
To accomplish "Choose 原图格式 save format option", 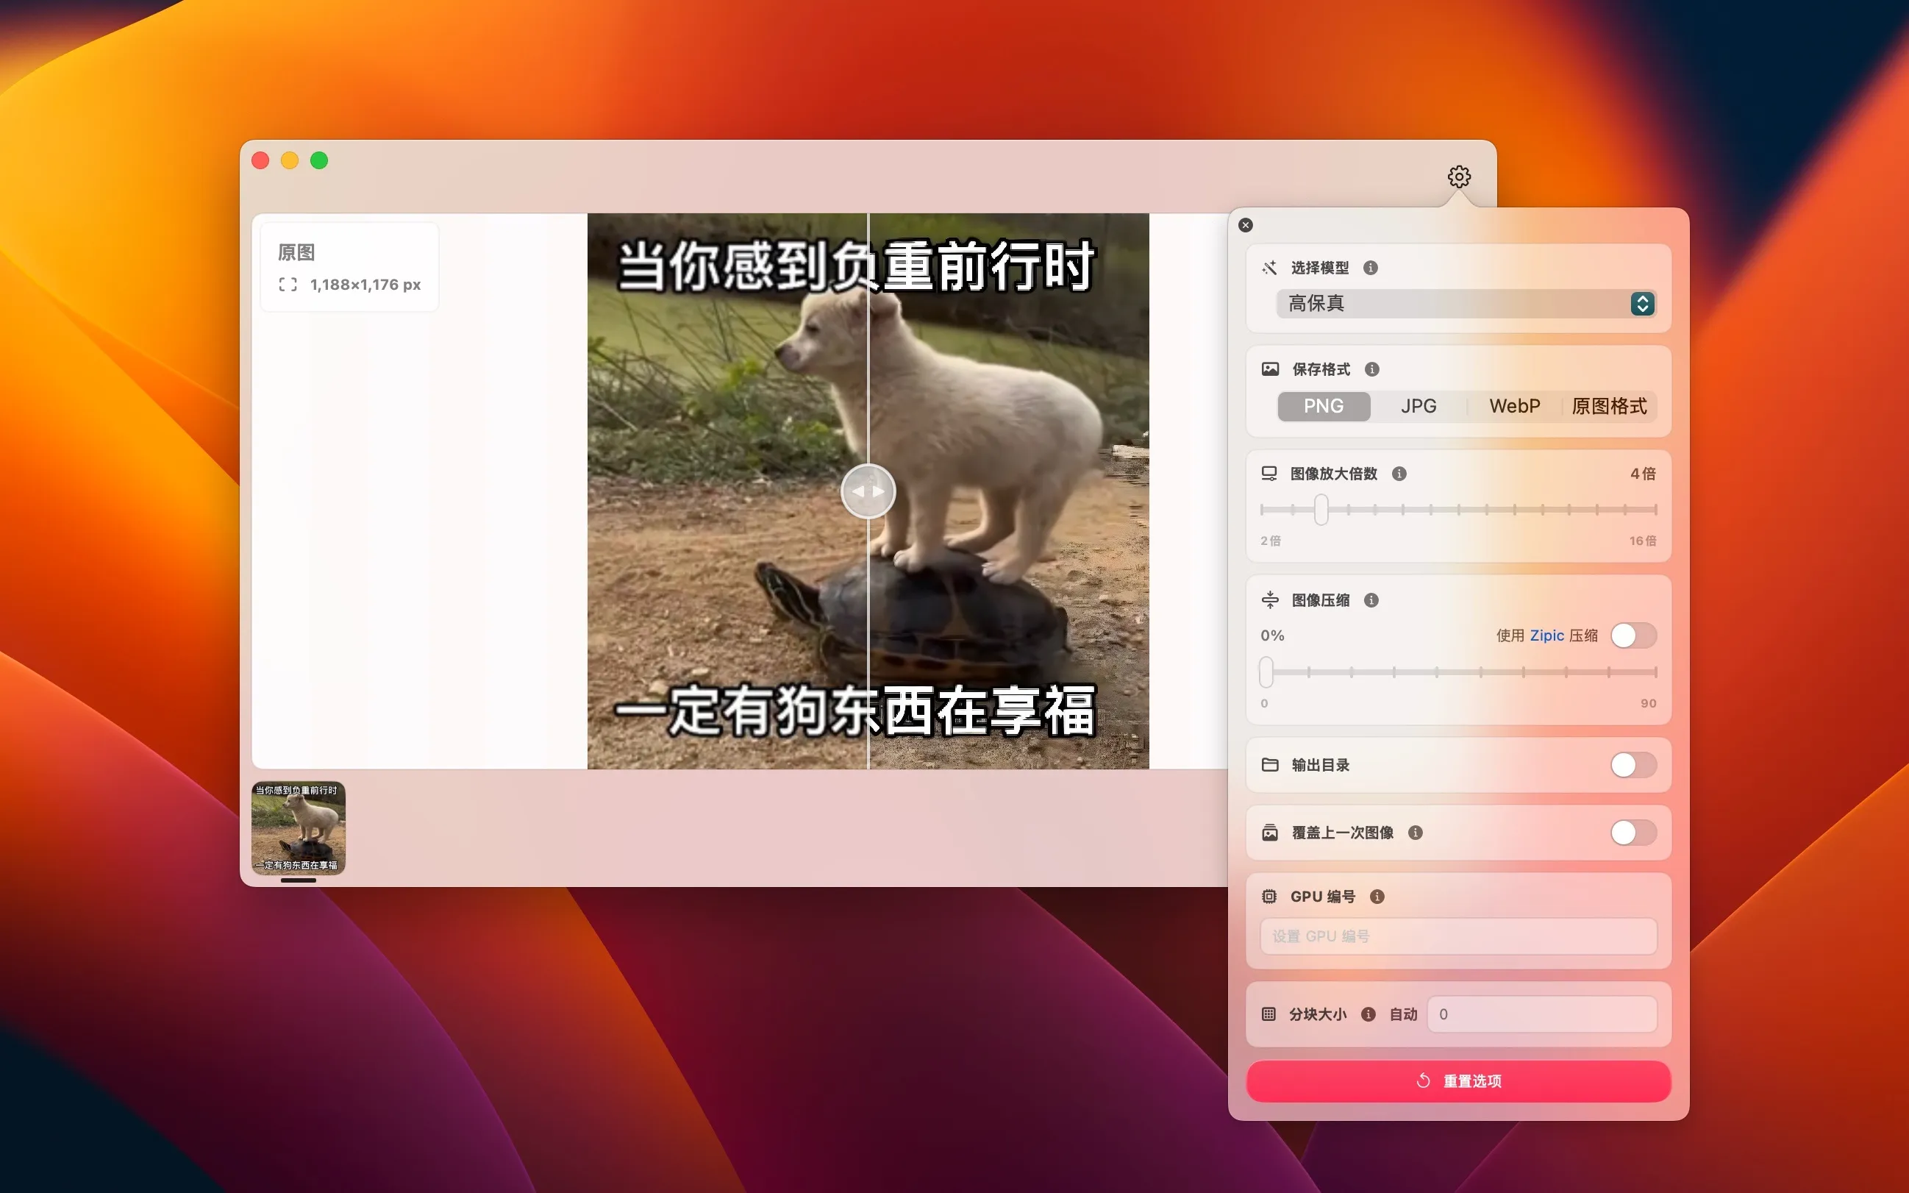I will tap(1608, 406).
